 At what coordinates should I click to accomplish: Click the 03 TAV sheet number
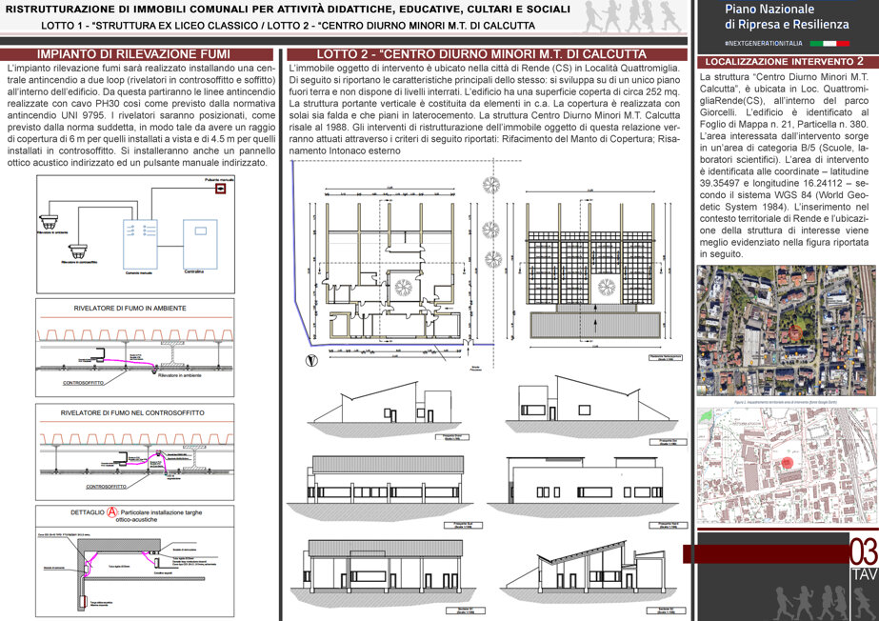[864, 559]
